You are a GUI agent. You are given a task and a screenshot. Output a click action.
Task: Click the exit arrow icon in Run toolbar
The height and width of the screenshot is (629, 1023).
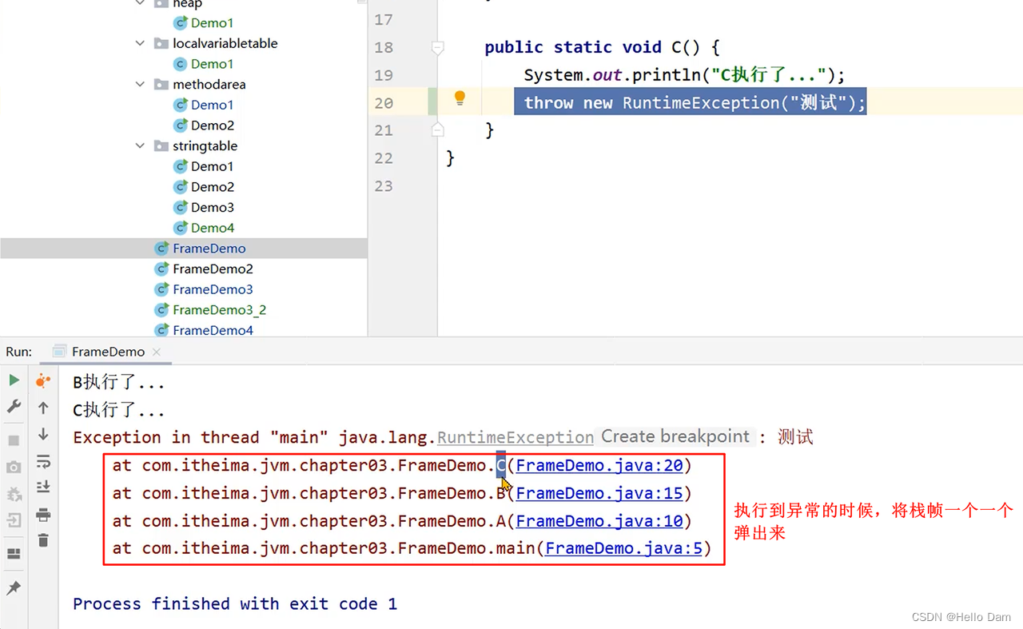click(14, 521)
